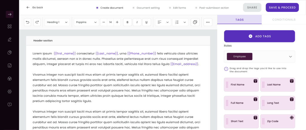Open the cube package icon in the sidebar
Image resolution: width=306 pixels, height=130 pixels.
tap(10, 79)
